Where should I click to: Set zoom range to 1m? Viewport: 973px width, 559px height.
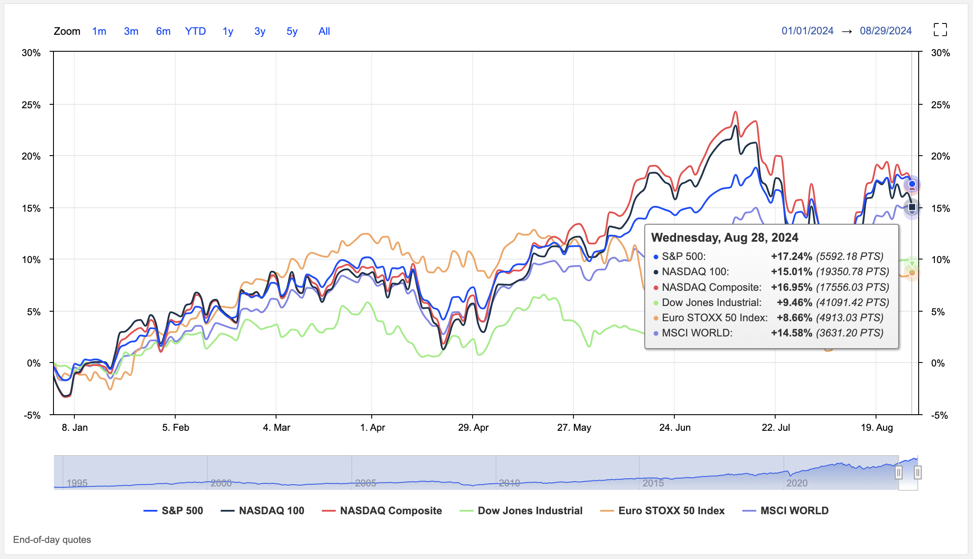(99, 31)
